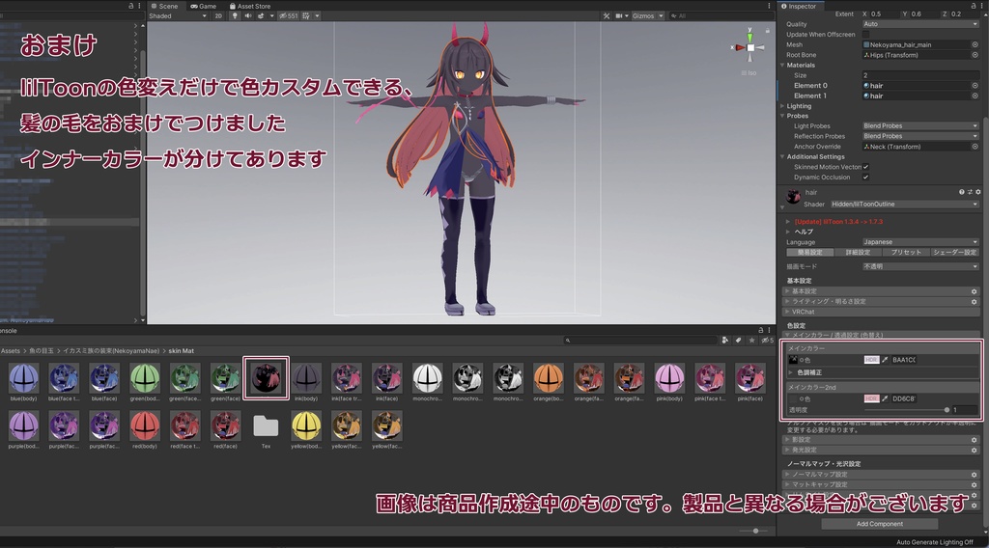The height and width of the screenshot is (548, 989).
Task: Click Assets in the breadcrumb path
Action: click(10, 351)
